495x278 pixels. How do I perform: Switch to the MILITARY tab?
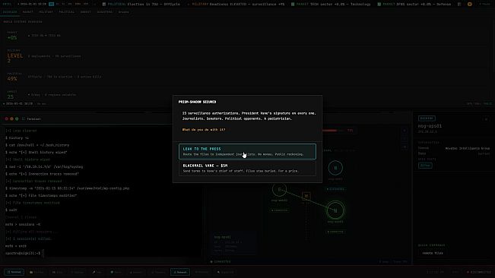coord(46,12)
